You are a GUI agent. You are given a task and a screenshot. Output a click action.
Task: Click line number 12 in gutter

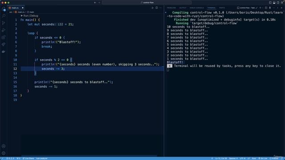(x=15, y=69)
